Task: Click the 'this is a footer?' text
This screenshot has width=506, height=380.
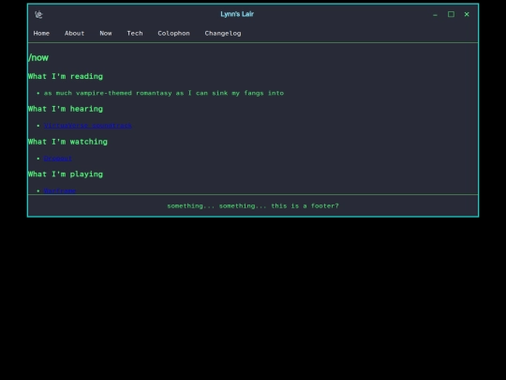Action: (x=305, y=205)
